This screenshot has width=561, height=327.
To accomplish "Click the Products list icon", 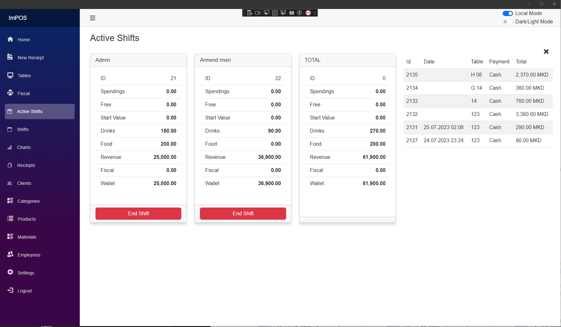I will [x=10, y=218].
